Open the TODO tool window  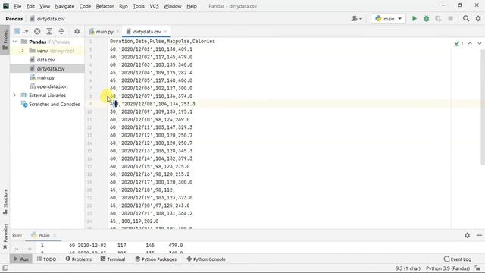tap(46, 259)
